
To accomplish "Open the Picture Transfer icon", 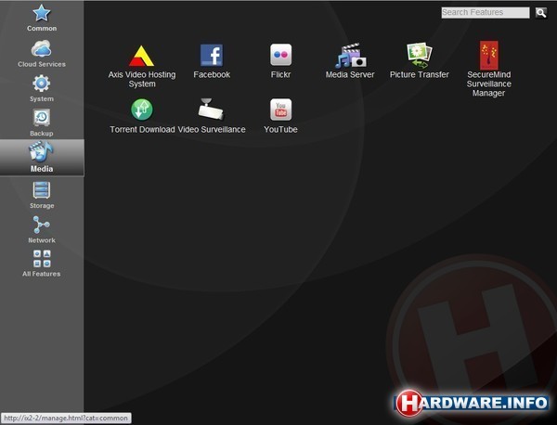I will click(x=420, y=56).
